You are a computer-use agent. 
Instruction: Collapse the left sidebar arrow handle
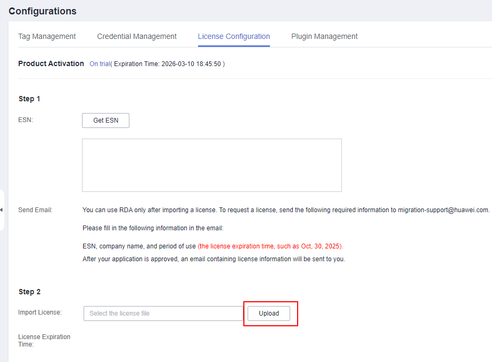2,210
